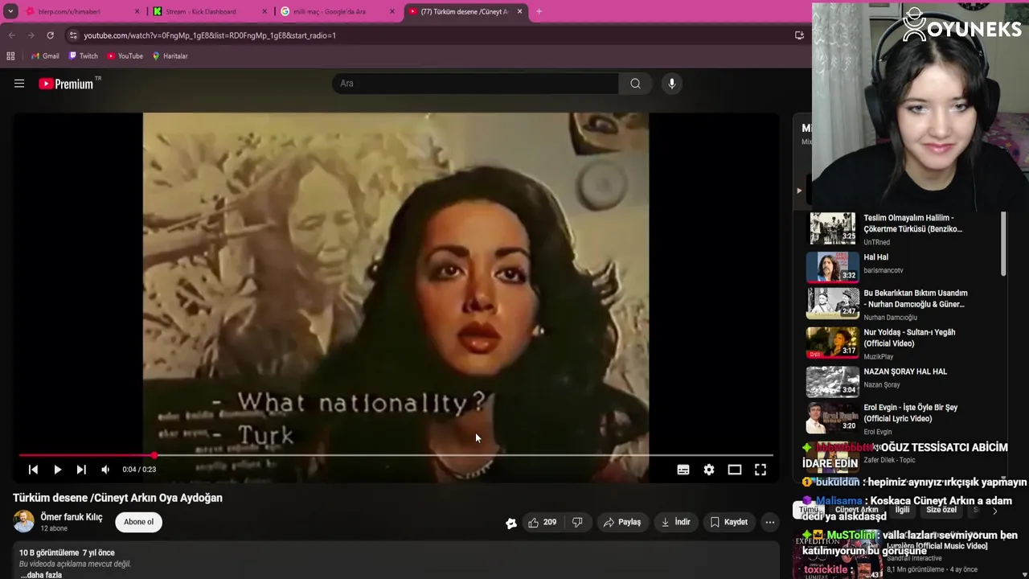The image size is (1029, 579).
Task: Skip to previous video
Action: [33, 470]
